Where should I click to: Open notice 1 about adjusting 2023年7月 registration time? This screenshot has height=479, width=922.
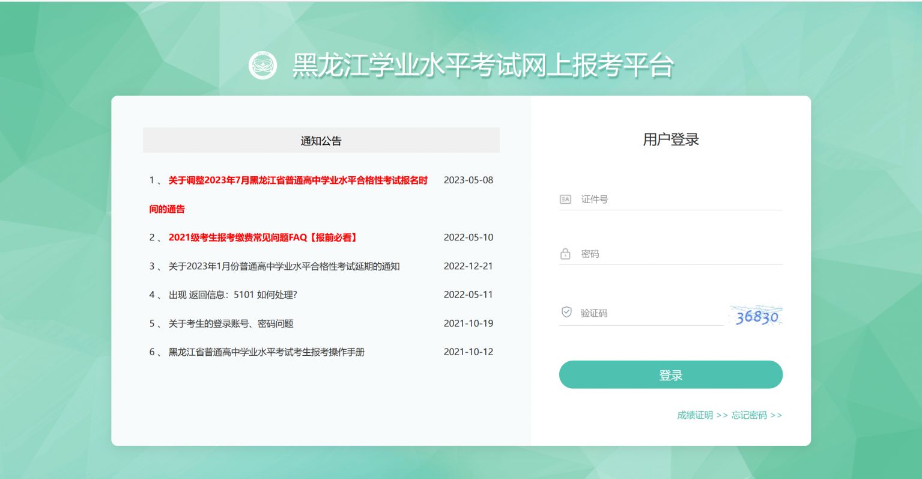point(297,180)
